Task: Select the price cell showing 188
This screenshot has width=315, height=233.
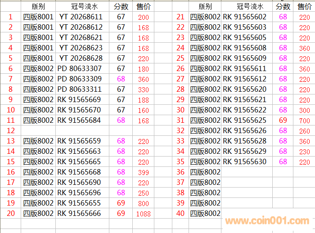Action: tap(144, 100)
